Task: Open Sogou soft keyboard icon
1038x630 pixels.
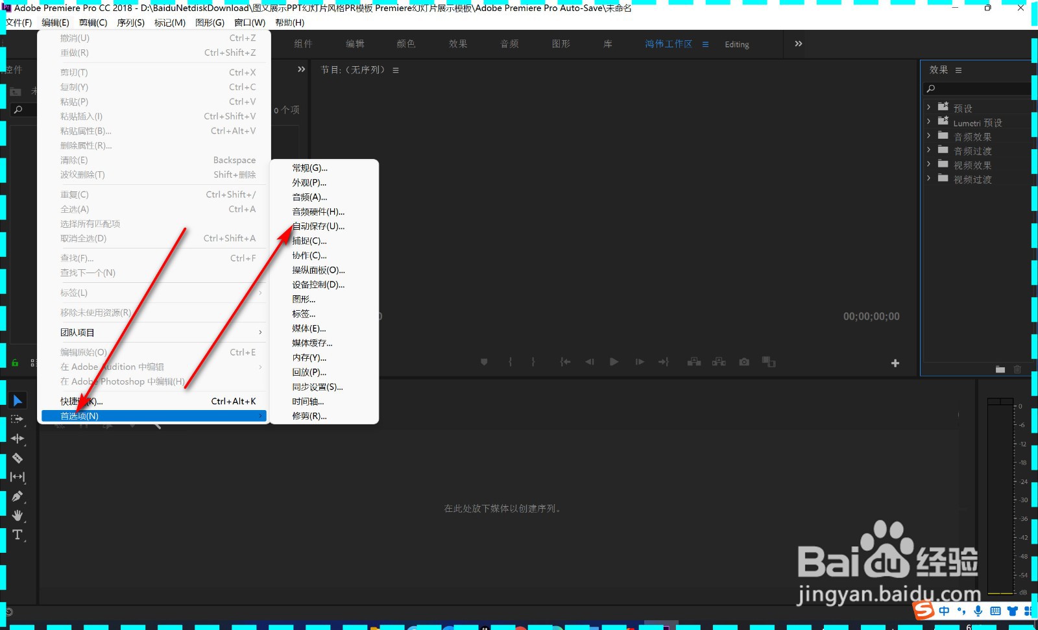Action: point(995,611)
